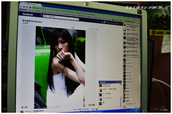This screenshot has height=114, width=172.
Task: Open options gear in Lorna Liu chat
Action: [119, 82]
